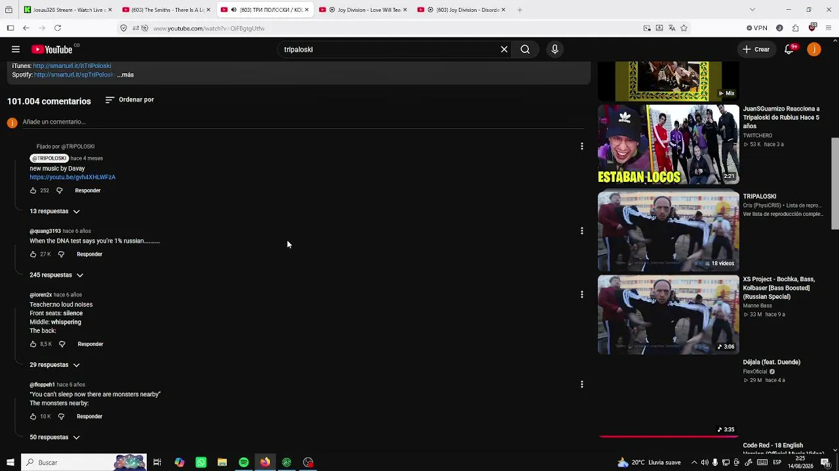Expand the 13 respuestas thread
The height and width of the screenshot is (471, 839).
pyautogui.click(x=54, y=211)
